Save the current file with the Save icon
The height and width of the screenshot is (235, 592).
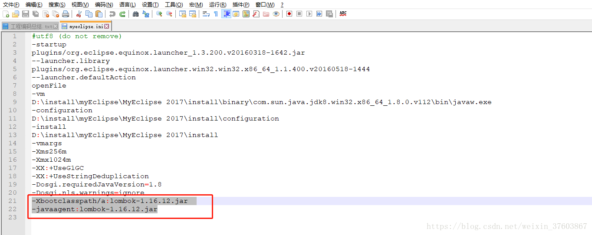pos(25,14)
